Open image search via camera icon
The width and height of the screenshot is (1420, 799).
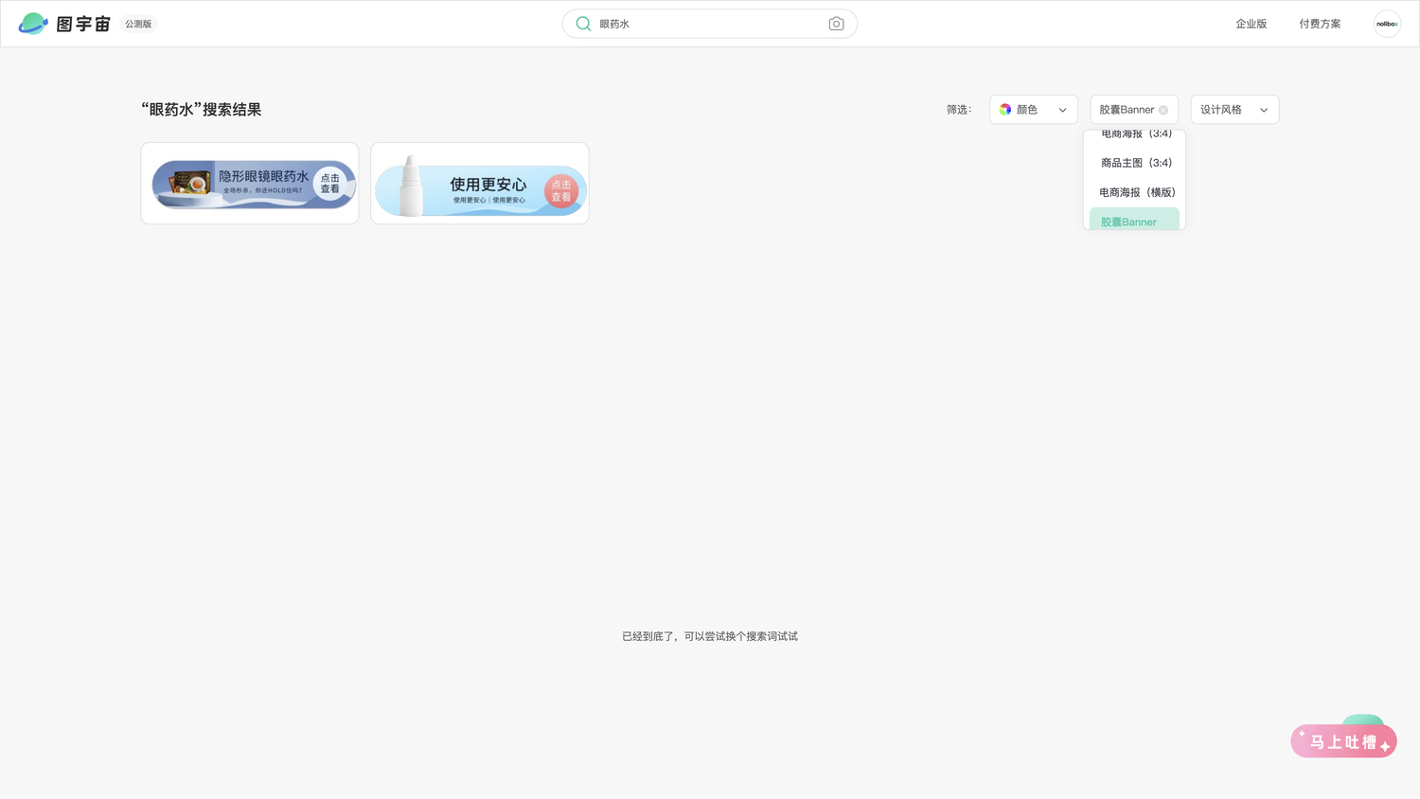point(836,24)
